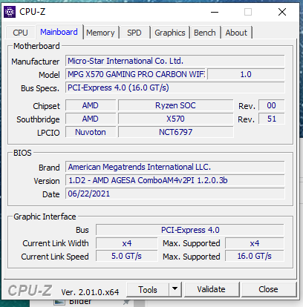
Task: Click the Ryzen SOC chipset field
Action: [175, 105]
